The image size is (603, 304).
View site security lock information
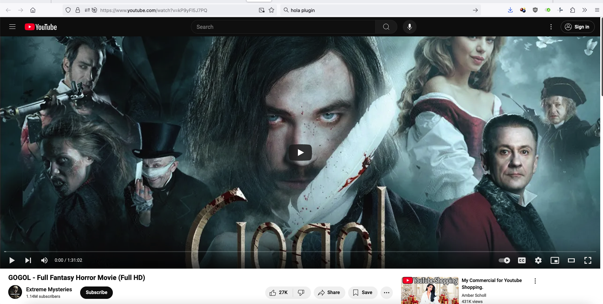click(x=78, y=10)
